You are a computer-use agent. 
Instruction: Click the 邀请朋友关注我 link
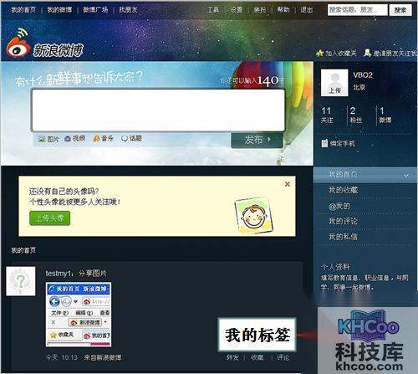[x=395, y=53]
